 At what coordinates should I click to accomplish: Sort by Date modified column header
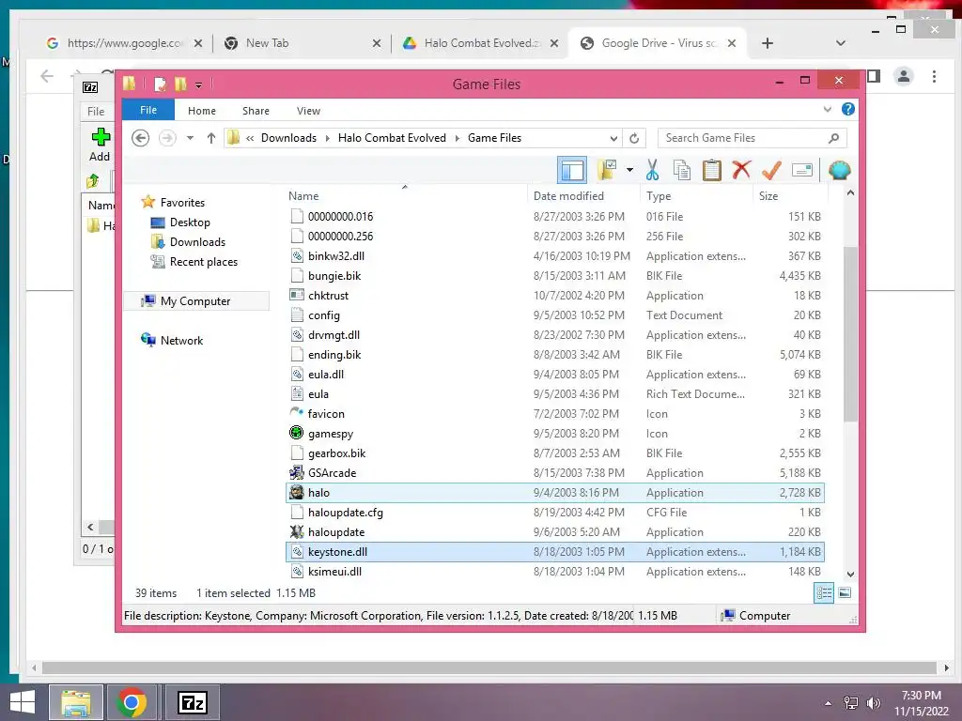(582, 195)
